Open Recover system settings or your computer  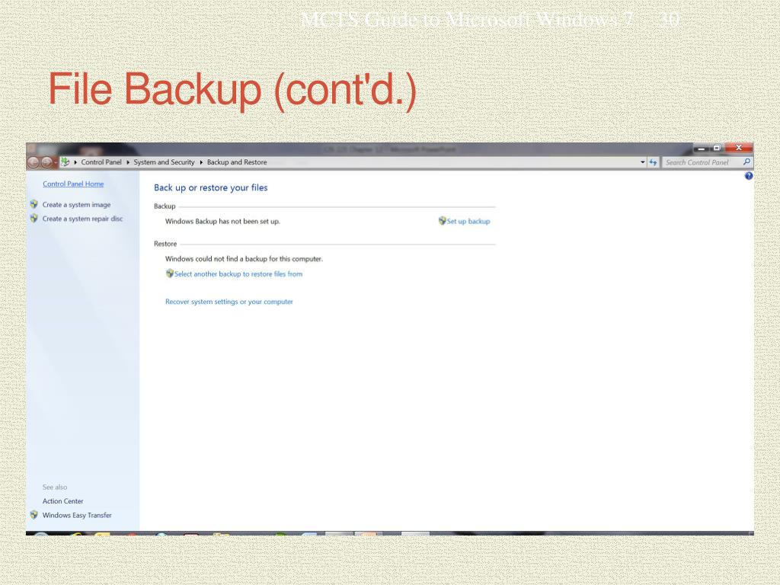coord(229,302)
